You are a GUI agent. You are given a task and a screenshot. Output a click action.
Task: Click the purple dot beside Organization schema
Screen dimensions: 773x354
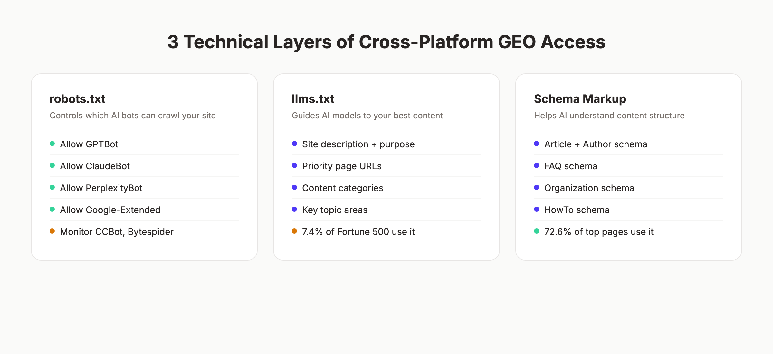[537, 188]
